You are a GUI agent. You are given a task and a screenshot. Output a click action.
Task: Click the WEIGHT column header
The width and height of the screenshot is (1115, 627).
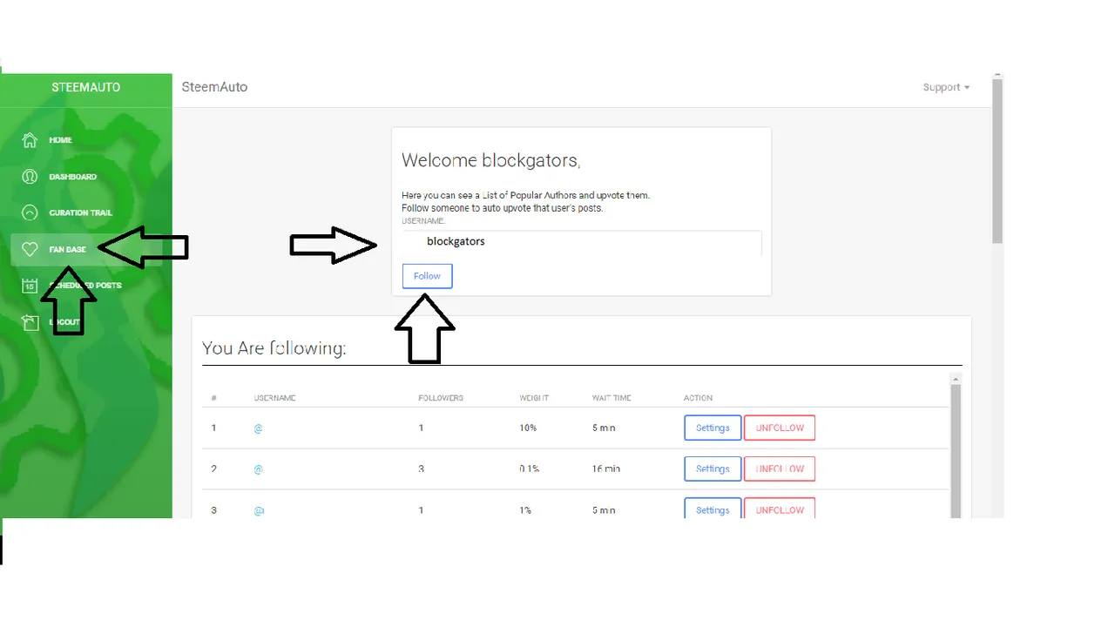(534, 398)
